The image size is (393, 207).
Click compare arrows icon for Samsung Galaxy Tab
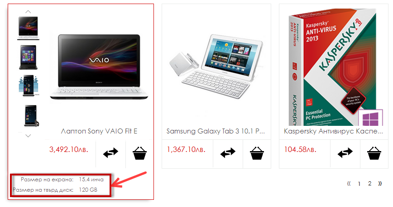228,152
